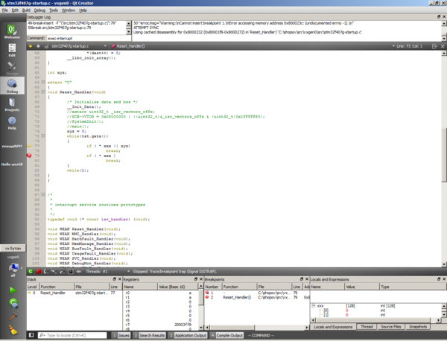
Task: Select the r7 register row
Action: click(x=160, y=325)
